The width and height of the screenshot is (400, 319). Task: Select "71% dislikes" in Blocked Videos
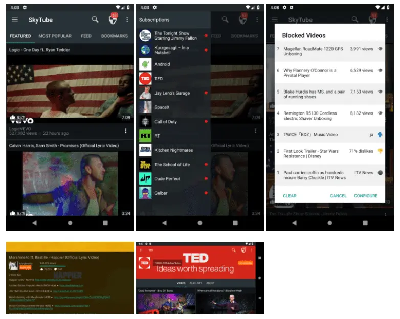point(361,151)
